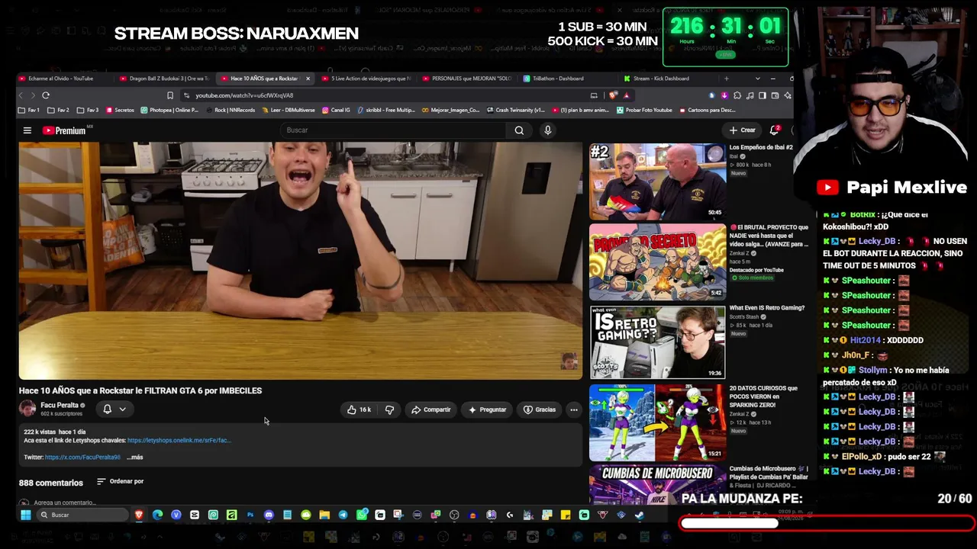Open the Brave Shields lion icon
Viewport: 977px width, 549px height.
[x=613, y=95]
